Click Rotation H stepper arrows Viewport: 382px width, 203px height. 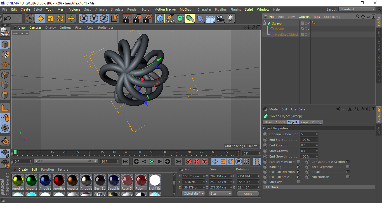(258, 176)
